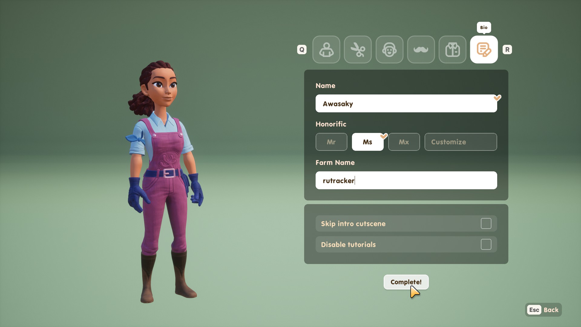Open the face customization tab
Image resolution: width=581 pixels, height=327 pixels.
[x=389, y=50]
